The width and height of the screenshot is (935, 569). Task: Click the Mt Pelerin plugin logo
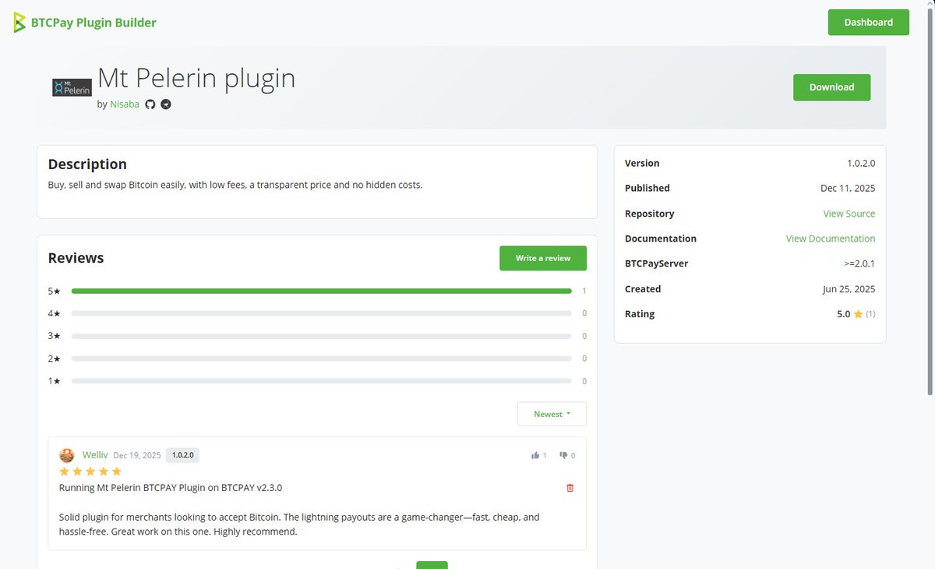[x=72, y=87]
